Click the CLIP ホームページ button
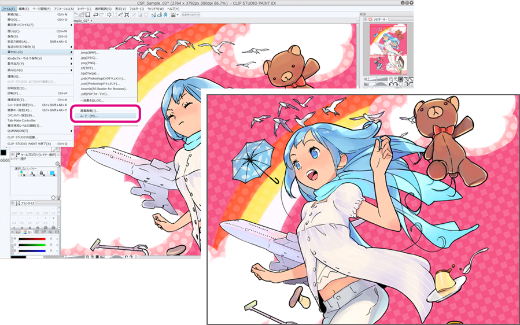The width and height of the screenshot is (520, 325). click(x=191, y=15)
